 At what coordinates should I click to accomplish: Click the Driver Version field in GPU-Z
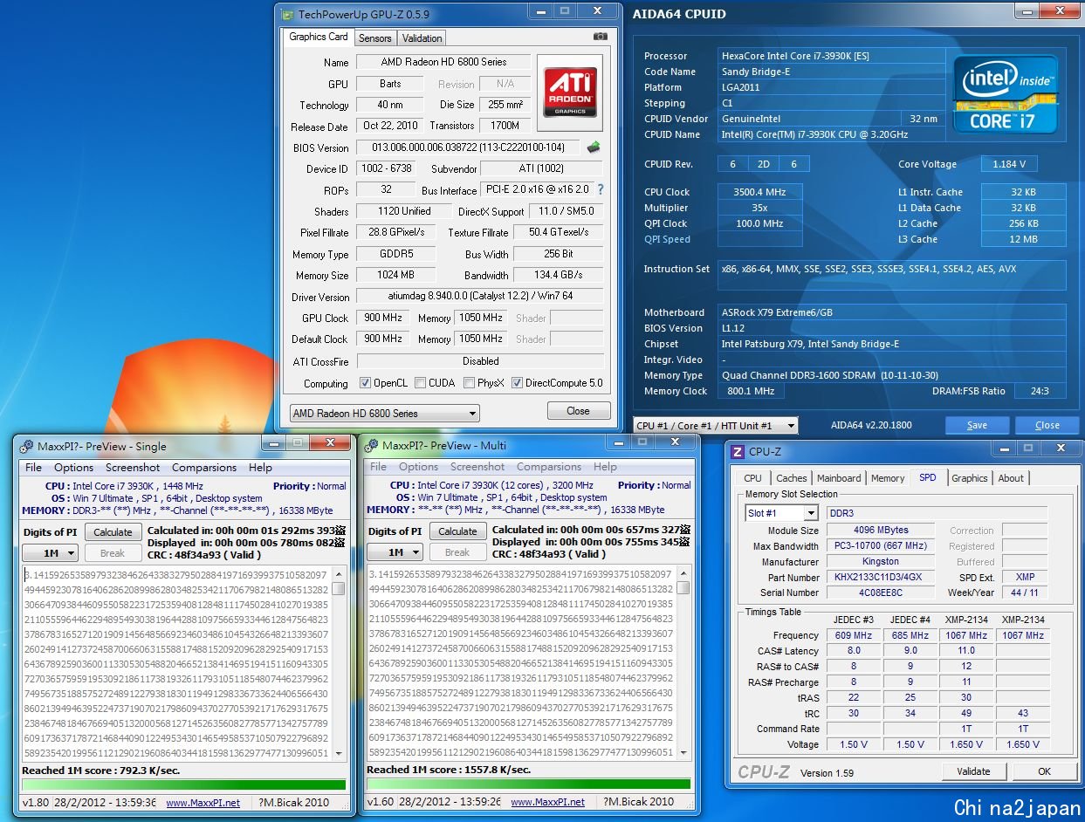[480, 297]
